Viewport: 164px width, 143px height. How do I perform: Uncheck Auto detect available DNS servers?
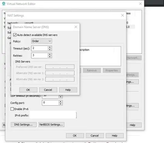15,35
